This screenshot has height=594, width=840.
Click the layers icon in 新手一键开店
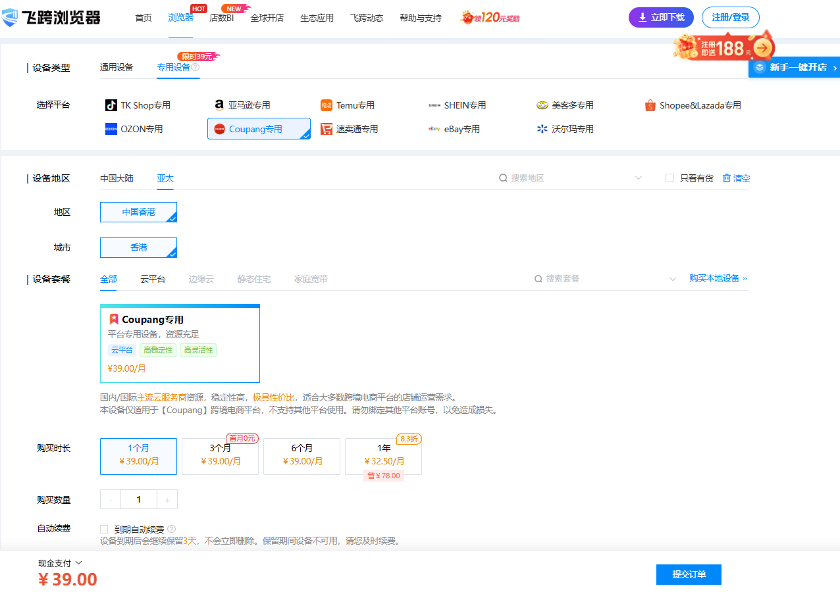pos(760,67)
